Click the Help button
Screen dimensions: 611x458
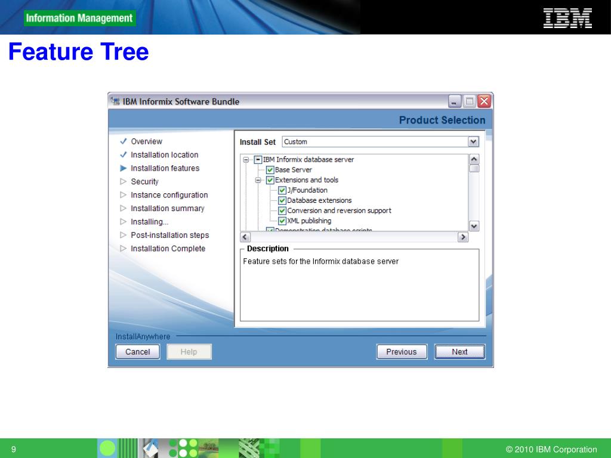pyautogui.click(x=189, y=352)
